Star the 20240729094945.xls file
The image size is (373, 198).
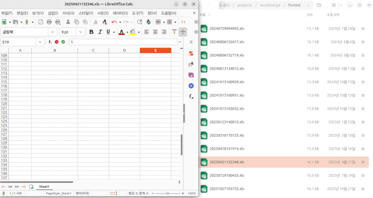pyautogui.click(x=362, y=28)
